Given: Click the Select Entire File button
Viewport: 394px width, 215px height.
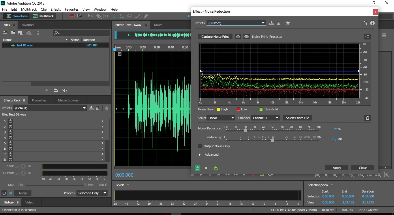Looking at the screenshot, I should tap(297, 118).
